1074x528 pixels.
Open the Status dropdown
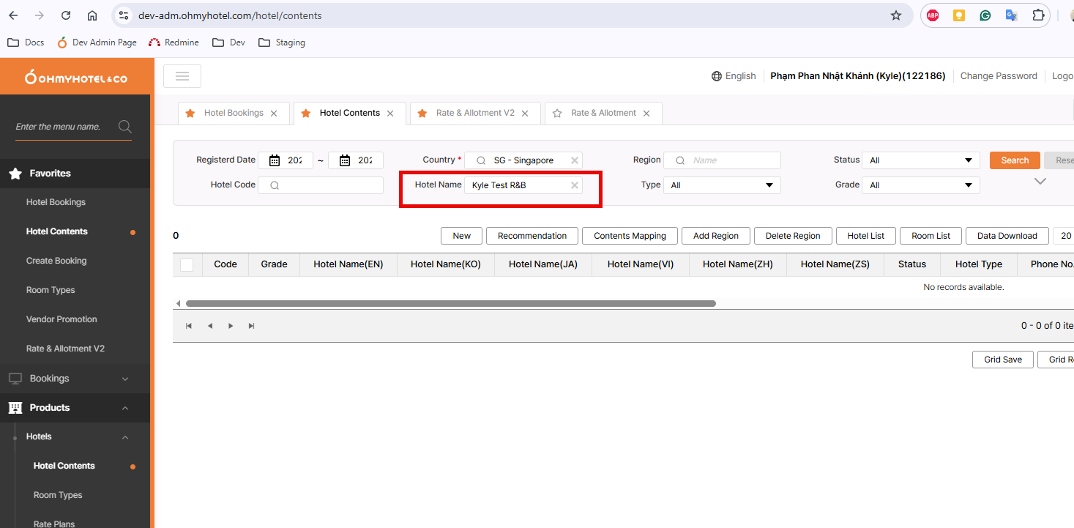920,160
